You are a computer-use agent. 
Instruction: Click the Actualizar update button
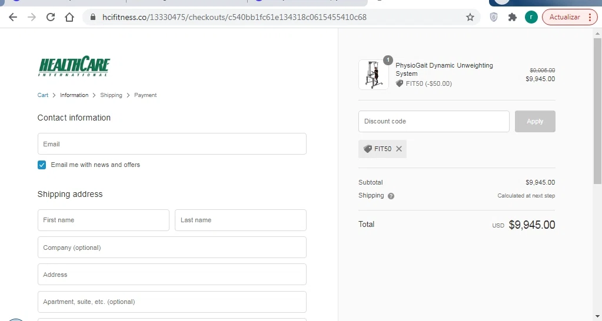[564, 17]
